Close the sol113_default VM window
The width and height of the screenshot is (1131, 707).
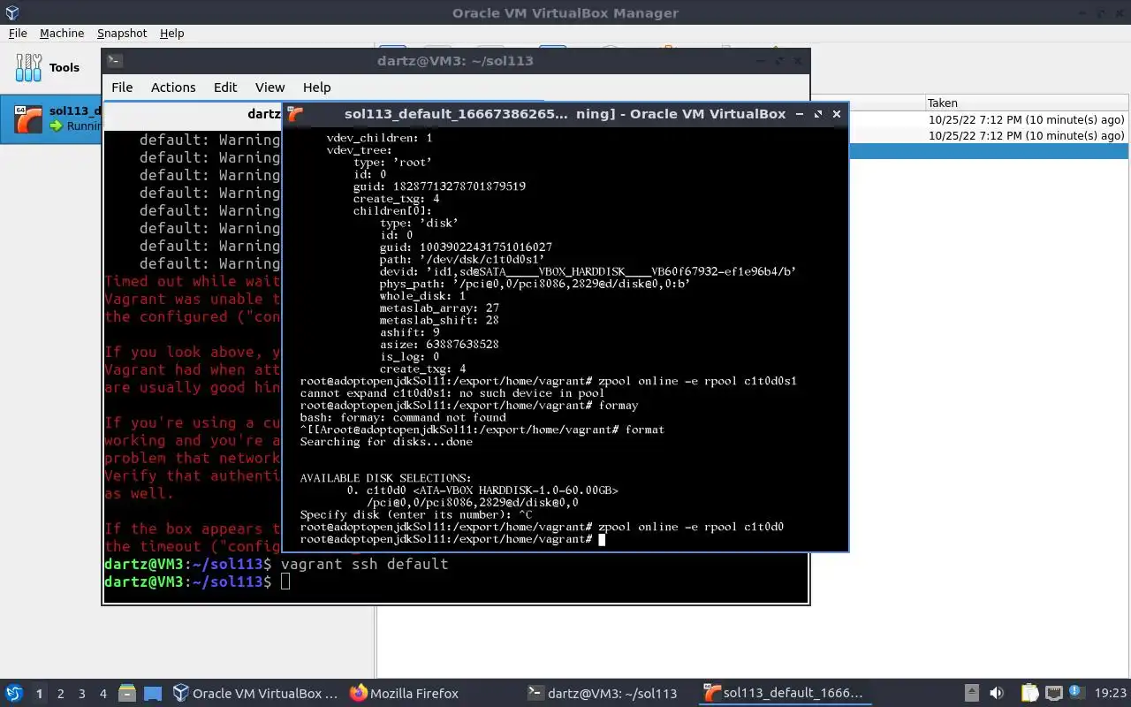coord(837,114)
